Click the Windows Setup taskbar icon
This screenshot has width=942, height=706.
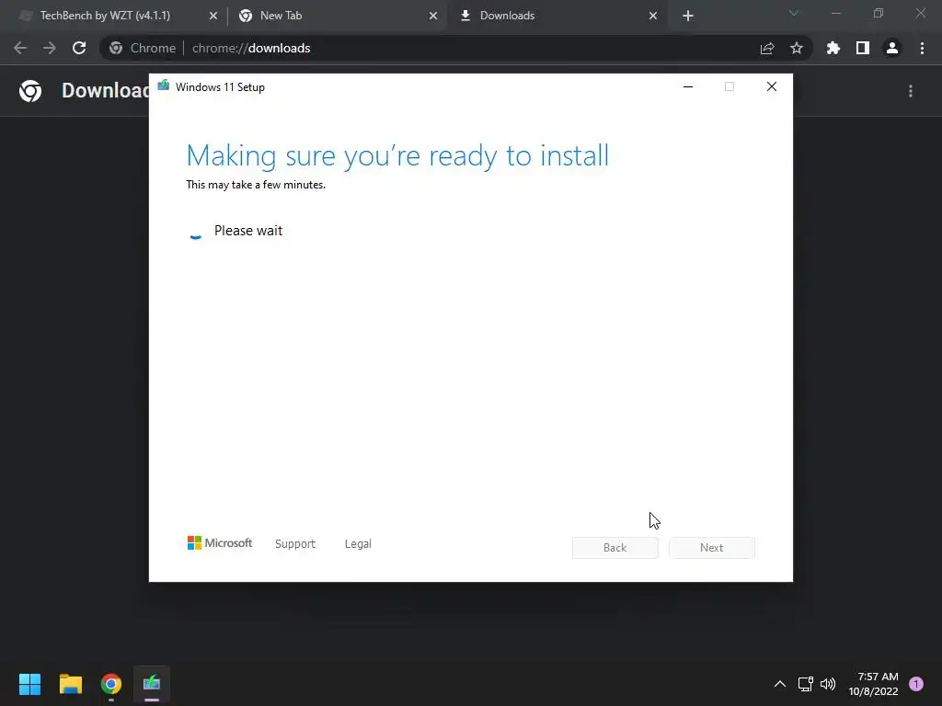point(152,684)
